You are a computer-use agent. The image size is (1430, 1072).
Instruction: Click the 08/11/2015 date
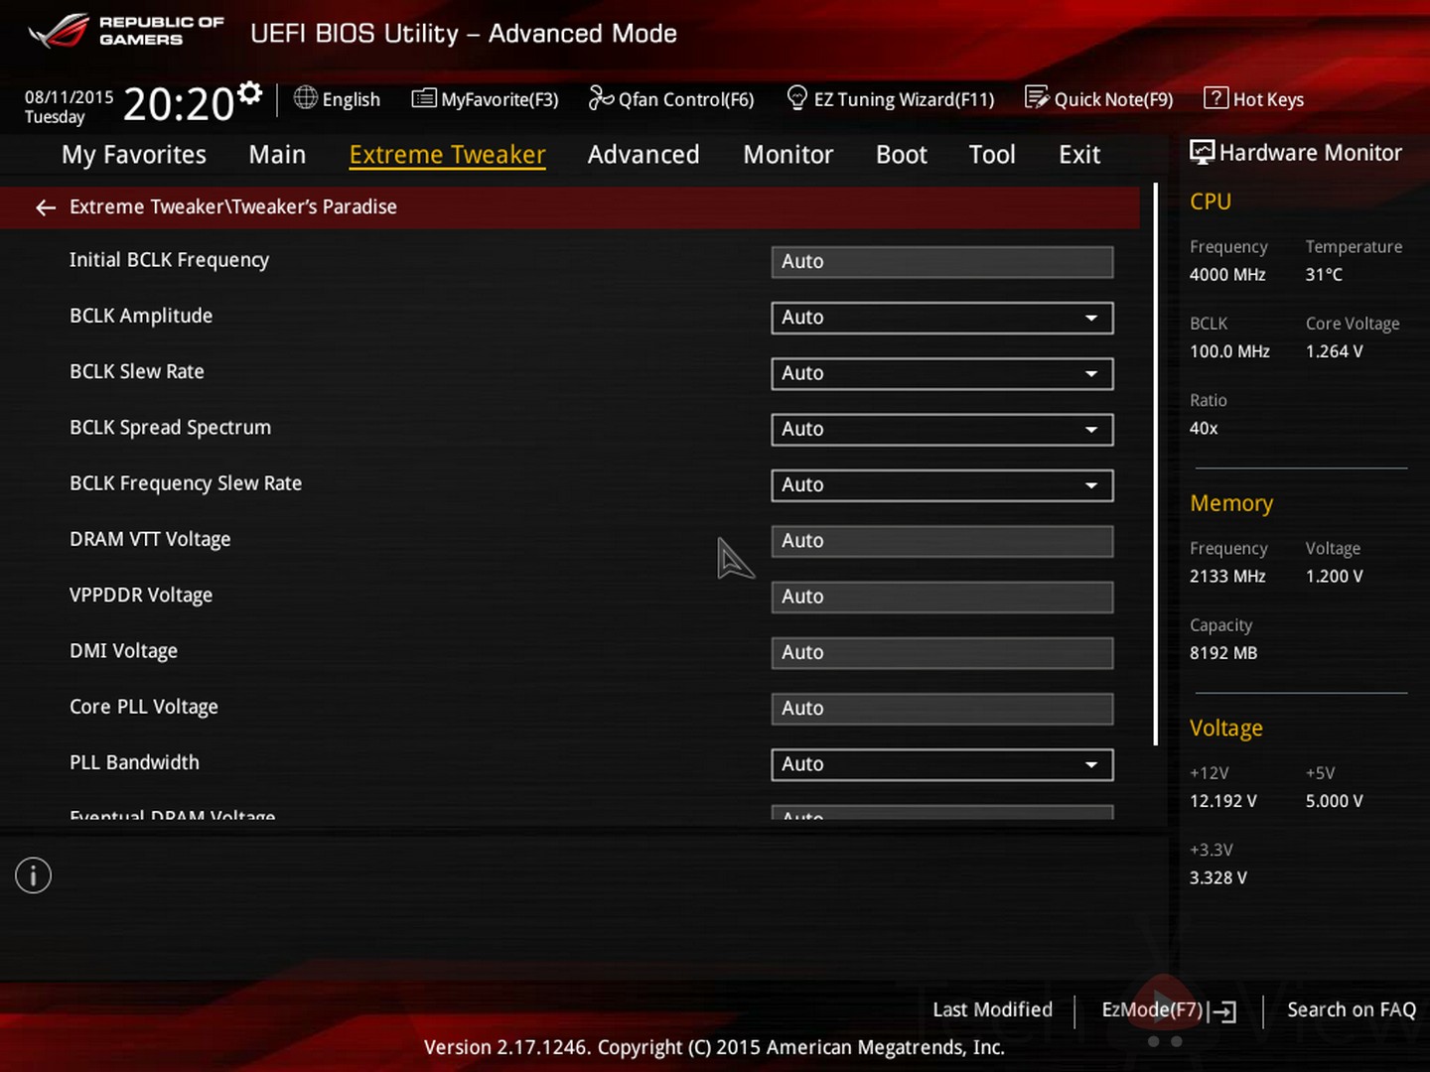[x=70, y=97]
